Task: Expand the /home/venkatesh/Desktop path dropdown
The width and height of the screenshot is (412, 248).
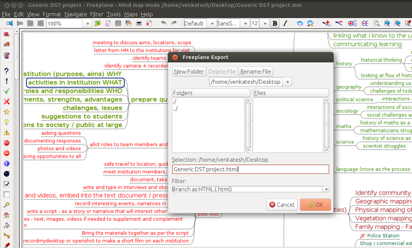Action: [287, 82]
